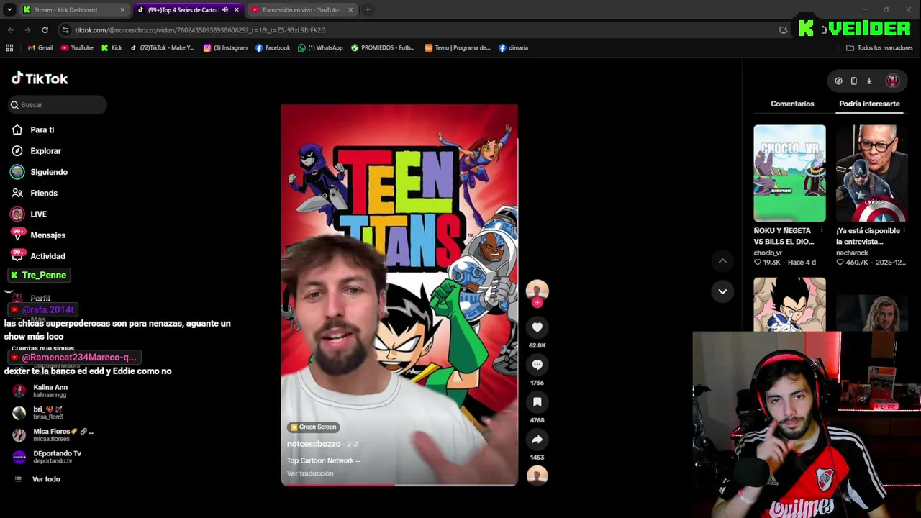
Task: Go to previous video with up chevron
Action: click(x=722, y=260)
